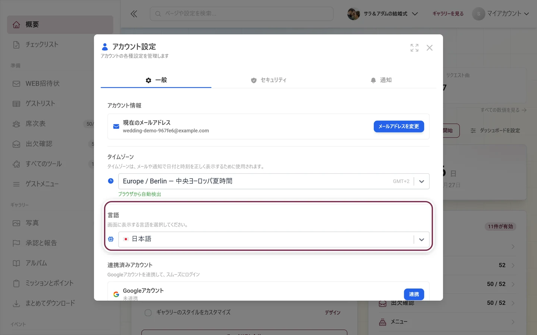Click the すべてのツール puzzle icon

[x=16, y=164]
